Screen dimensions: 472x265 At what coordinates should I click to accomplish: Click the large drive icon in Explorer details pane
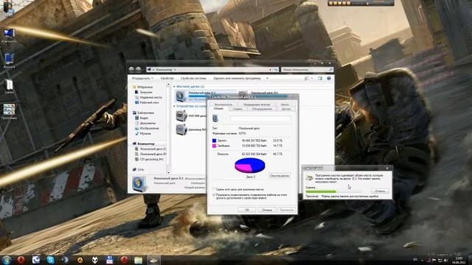[139, 183]
